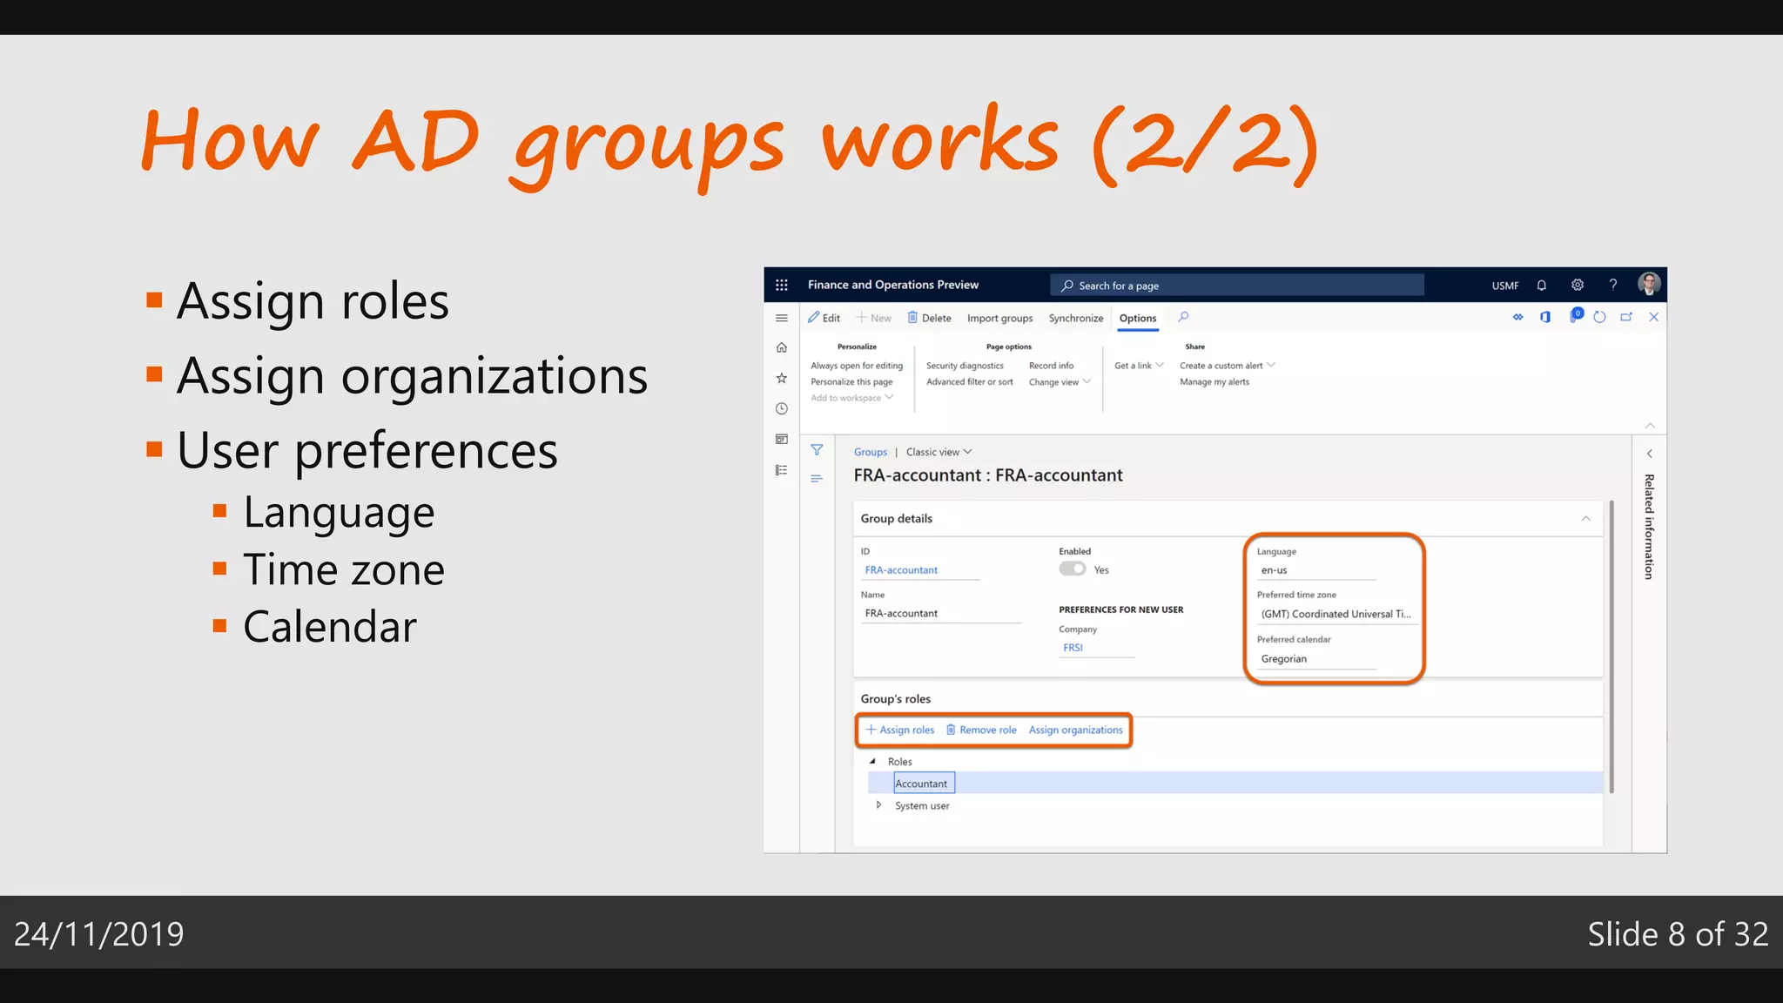Click the Assign organizations button
The image size is (1783, 1003).
pos(1075,730)
